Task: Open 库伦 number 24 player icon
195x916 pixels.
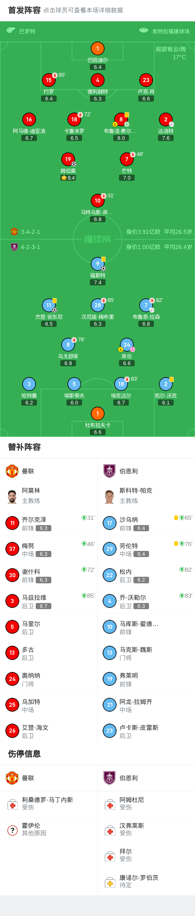Action: point(127,345)
